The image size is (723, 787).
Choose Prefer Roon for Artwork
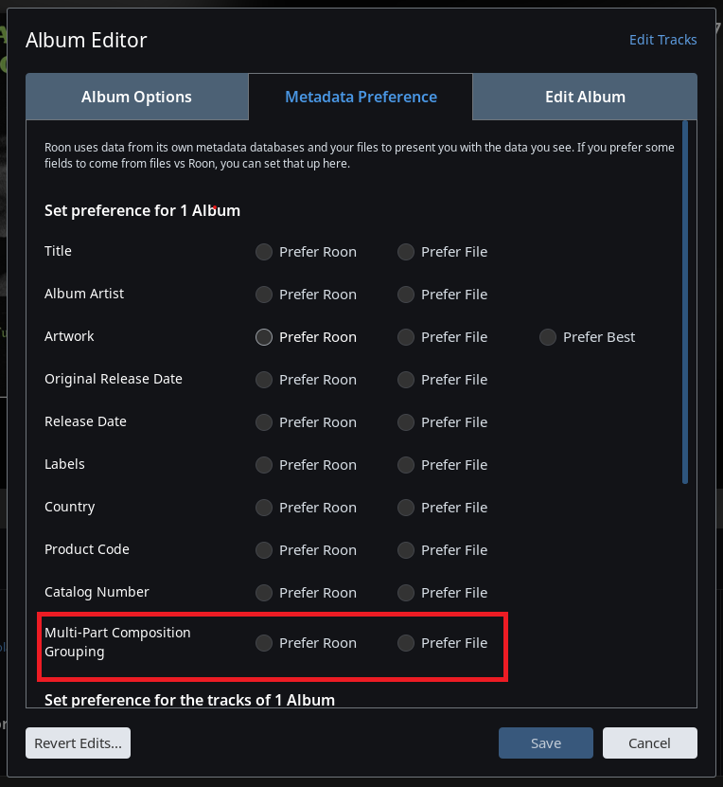tap(264, 337)
